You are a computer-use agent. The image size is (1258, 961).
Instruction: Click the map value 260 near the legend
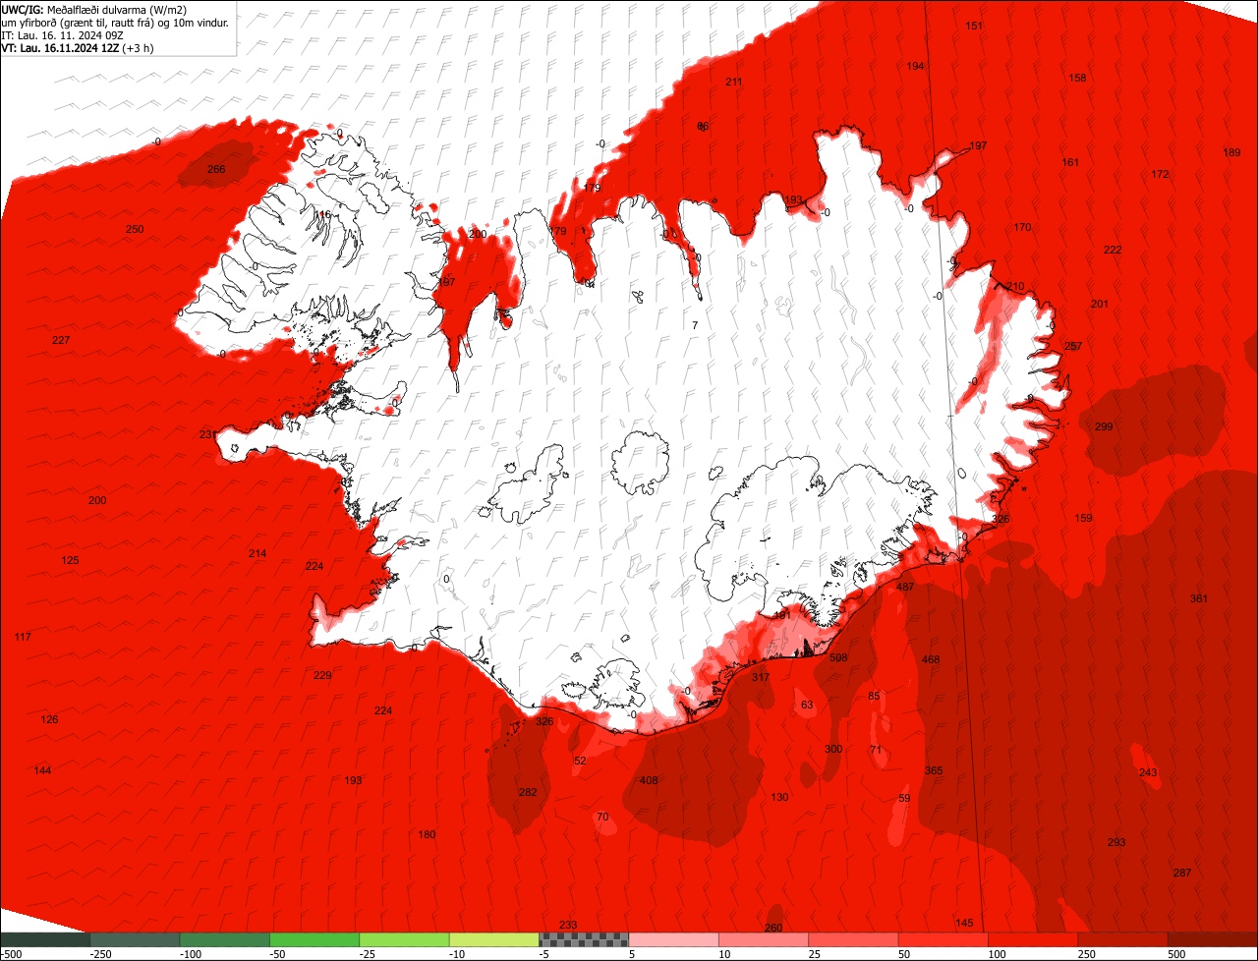pos(773,928)
